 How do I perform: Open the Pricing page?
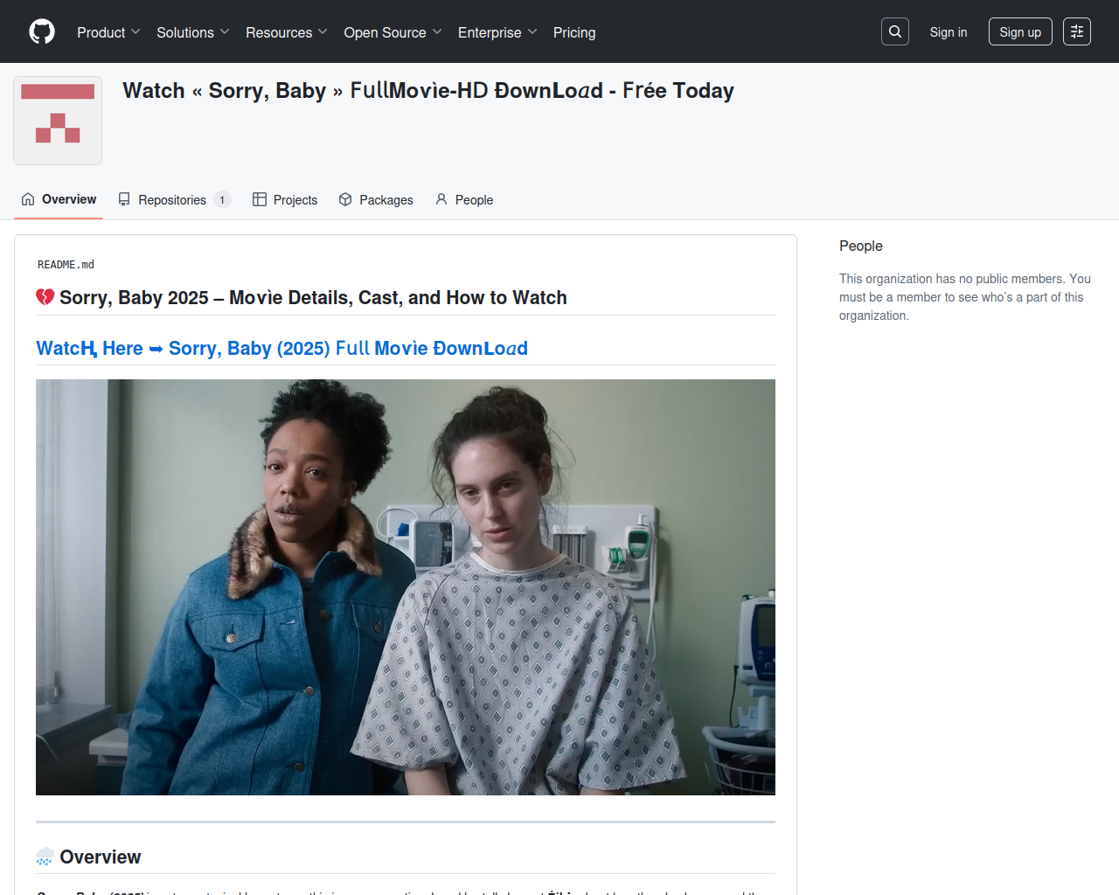(574, 32)
